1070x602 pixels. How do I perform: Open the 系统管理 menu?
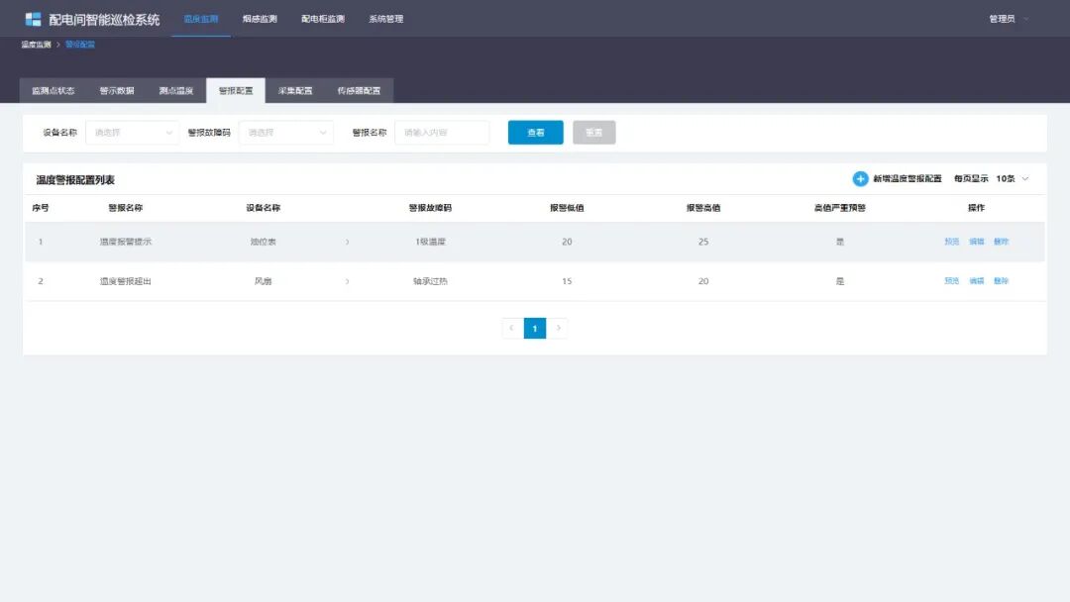click(386, 18)
